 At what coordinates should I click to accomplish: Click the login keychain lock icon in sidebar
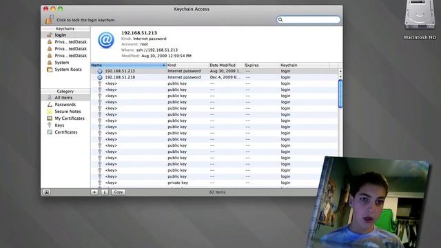click(x=50, y=35)
